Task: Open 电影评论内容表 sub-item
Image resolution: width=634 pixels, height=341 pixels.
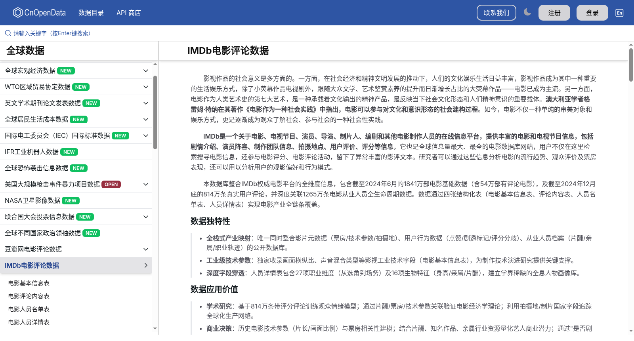Action: click(29, 296)
